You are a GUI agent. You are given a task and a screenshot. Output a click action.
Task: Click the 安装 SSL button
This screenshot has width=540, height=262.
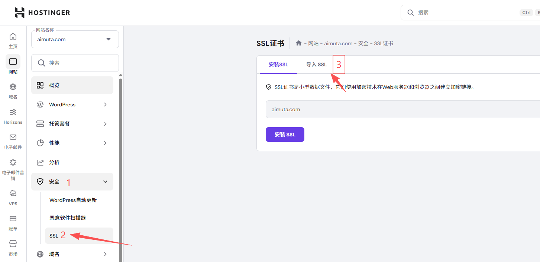coord(285,134)
